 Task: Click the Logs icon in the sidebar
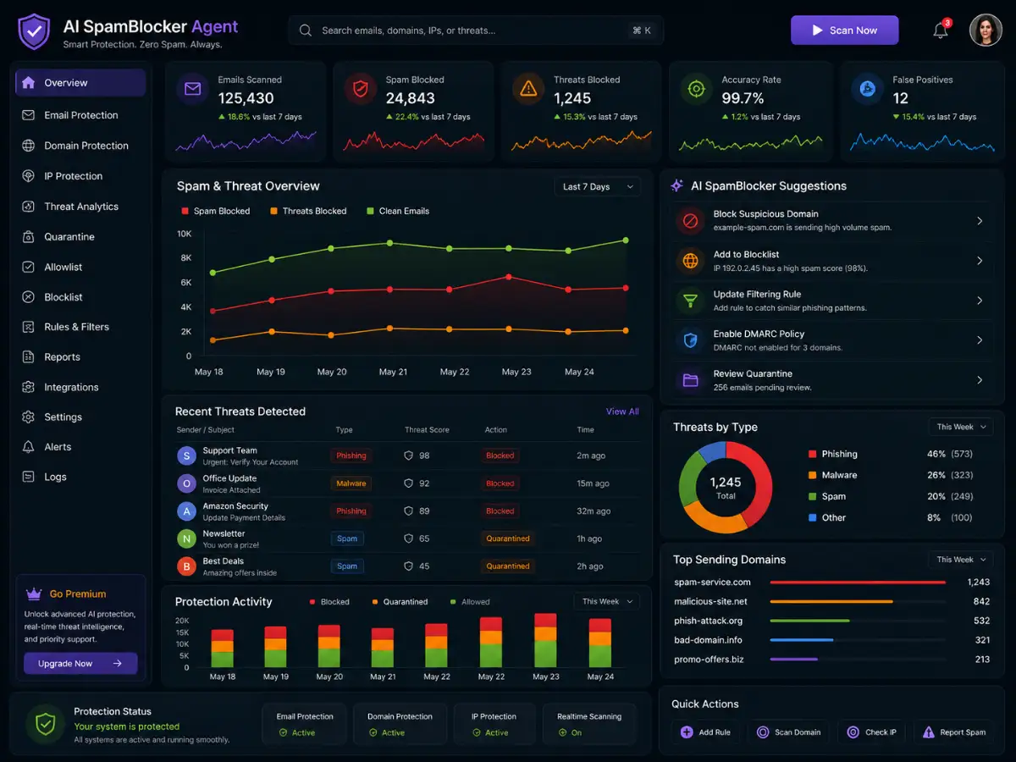pos(28,477)
